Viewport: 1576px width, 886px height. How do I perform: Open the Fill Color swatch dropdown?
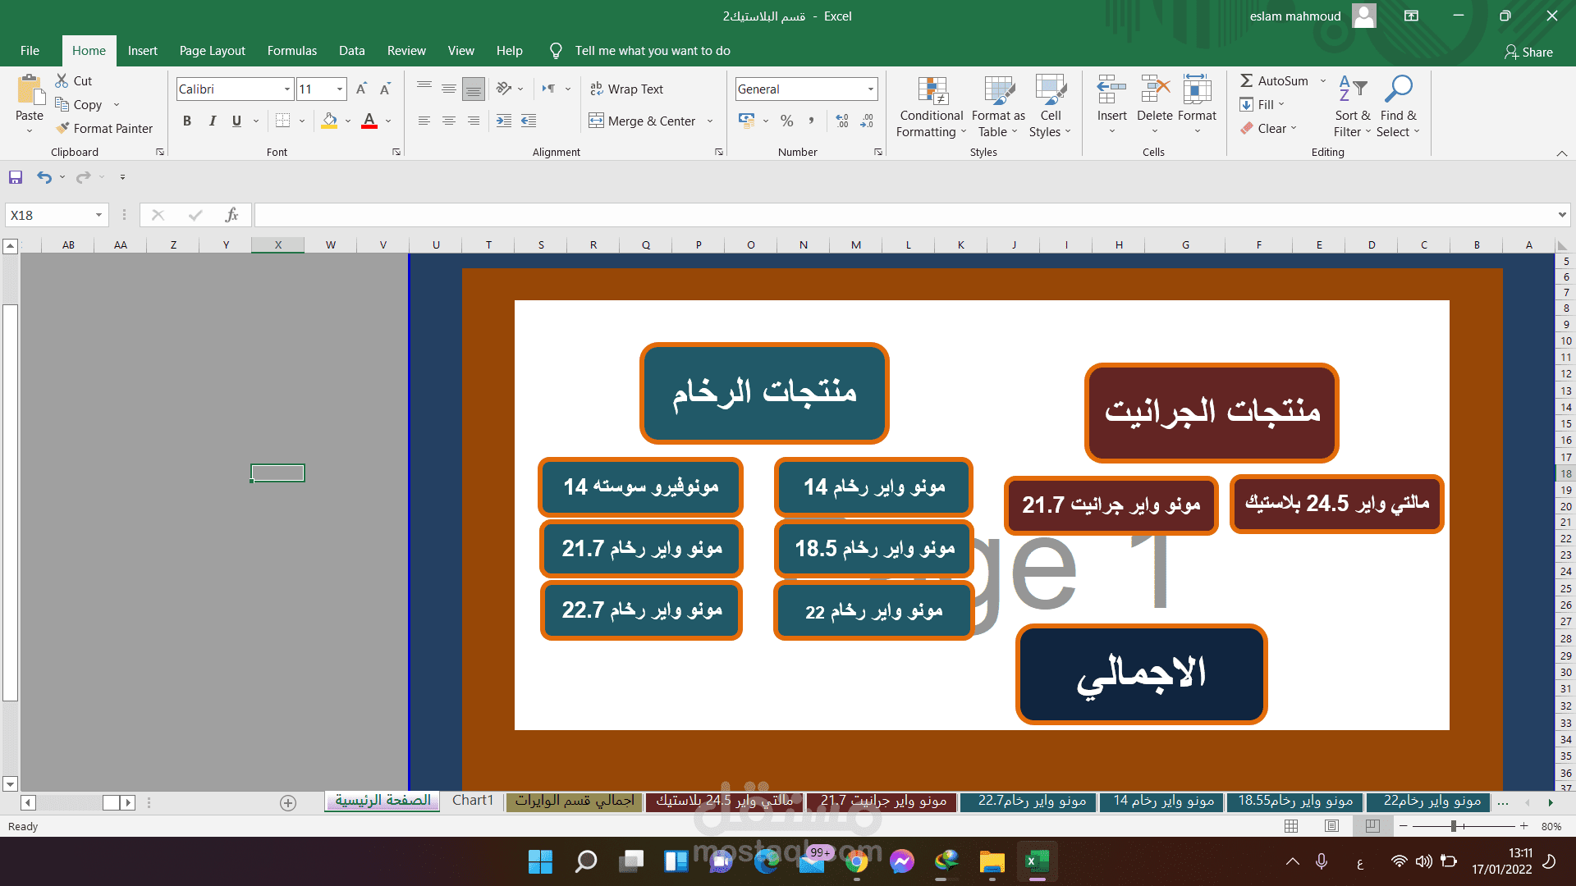pos(348,121)
